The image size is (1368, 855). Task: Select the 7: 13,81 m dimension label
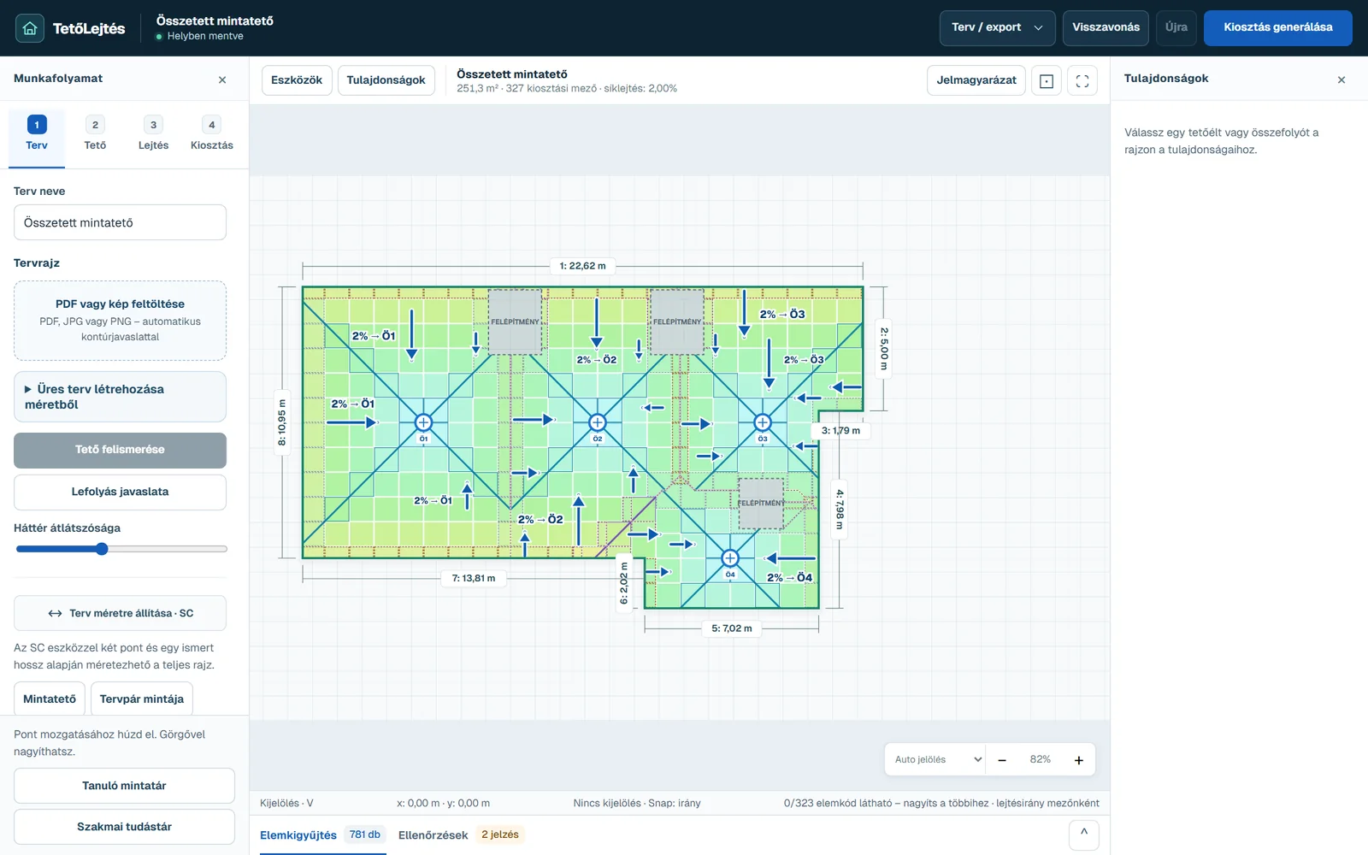click(x=474, y=578)
